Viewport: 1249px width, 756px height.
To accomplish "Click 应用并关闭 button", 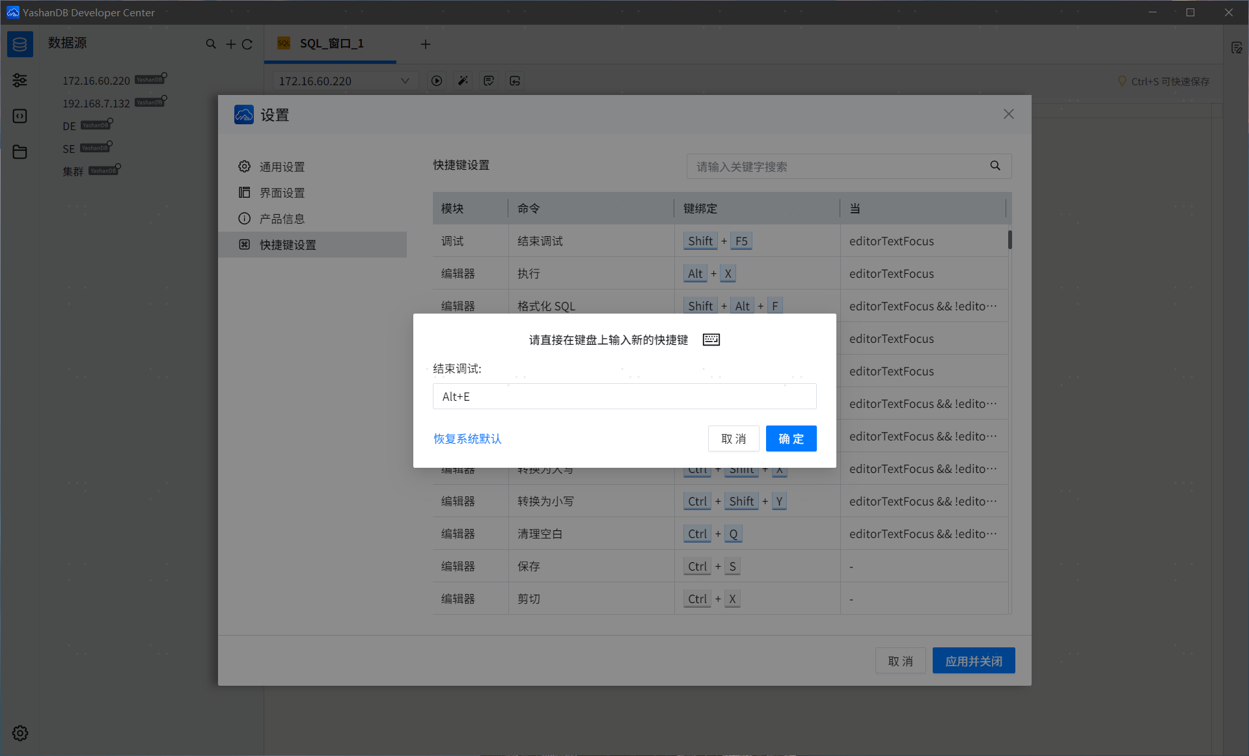I will pyautogui.click(x=973, y=661).
